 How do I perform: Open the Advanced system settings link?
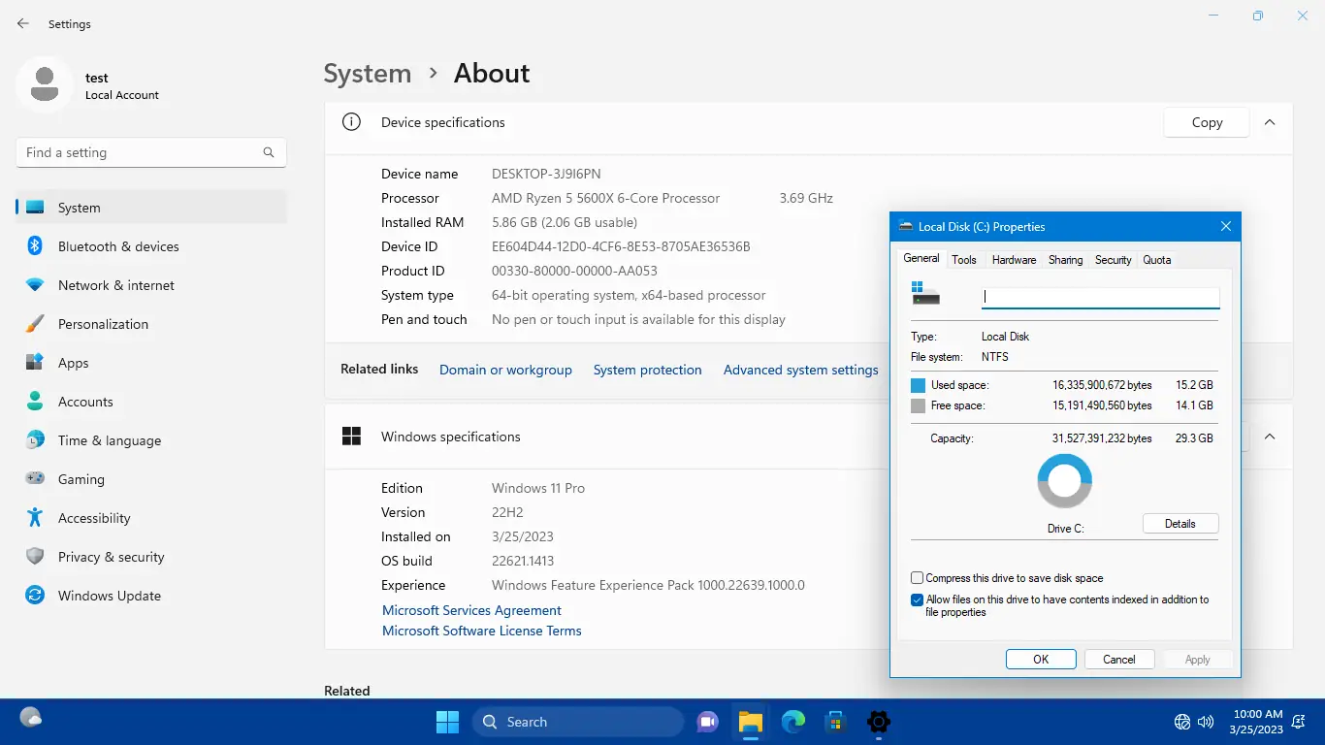click(x=800, y=370)
